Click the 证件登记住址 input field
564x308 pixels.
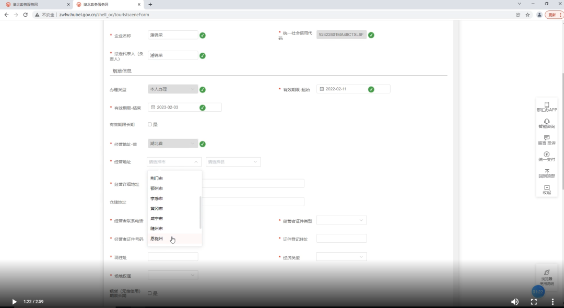[342, 238]
